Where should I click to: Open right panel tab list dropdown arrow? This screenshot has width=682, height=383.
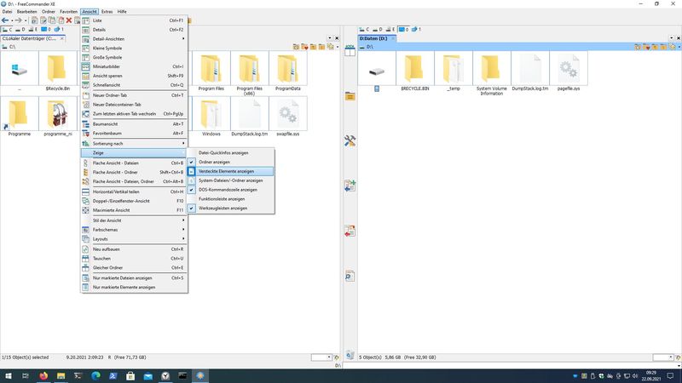[x=671, y=38]
